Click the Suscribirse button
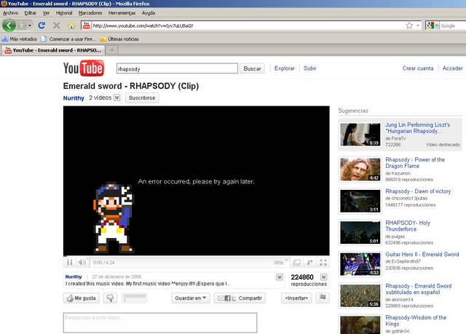 coord(142,98)
